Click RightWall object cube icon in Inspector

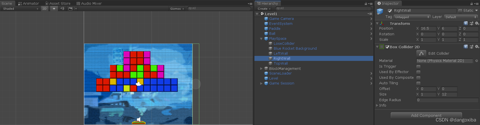point(380,11)
